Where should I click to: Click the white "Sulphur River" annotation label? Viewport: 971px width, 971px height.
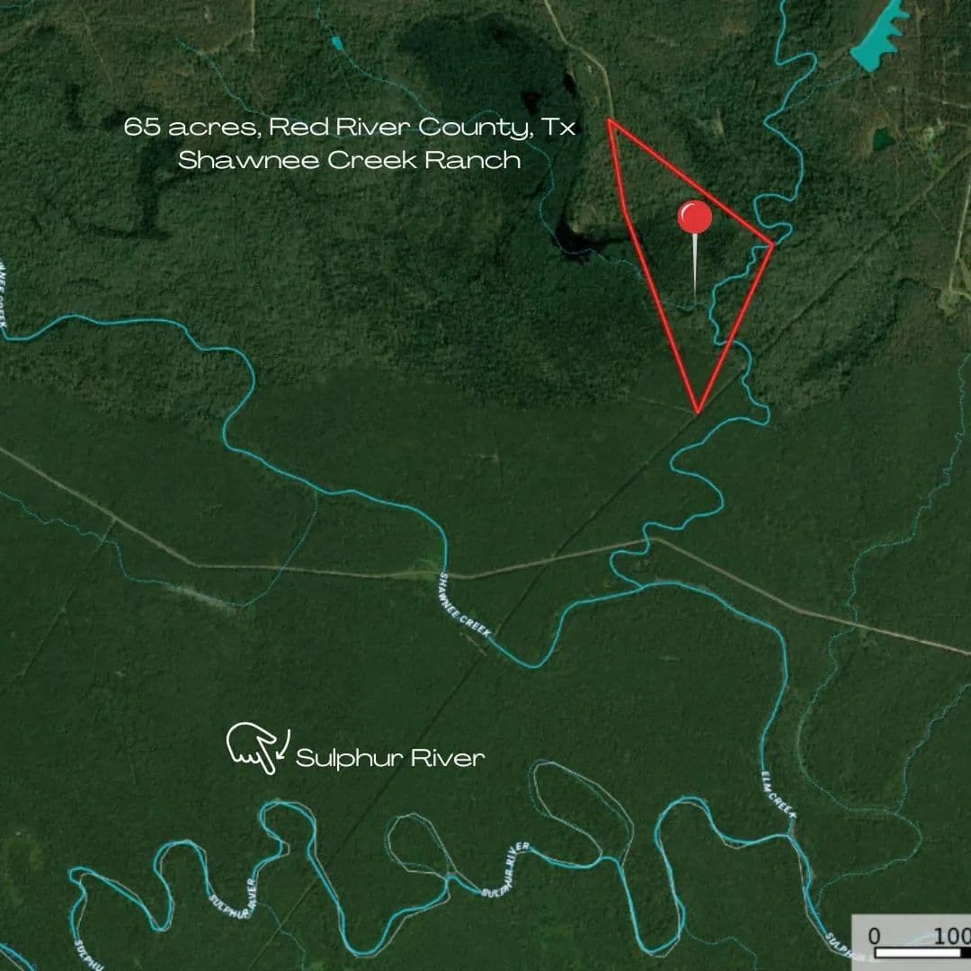click(390, 758)
